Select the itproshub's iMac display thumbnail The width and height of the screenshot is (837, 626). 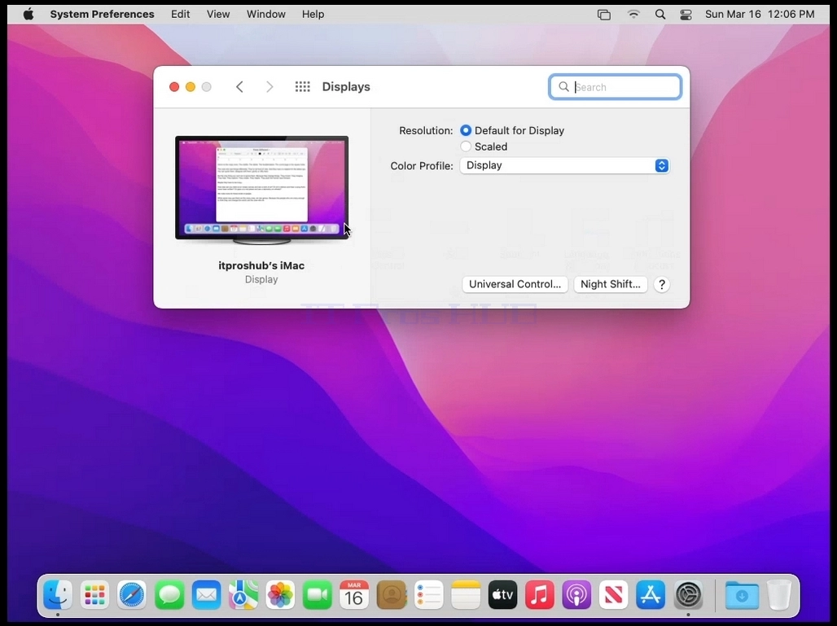(261, 190)
